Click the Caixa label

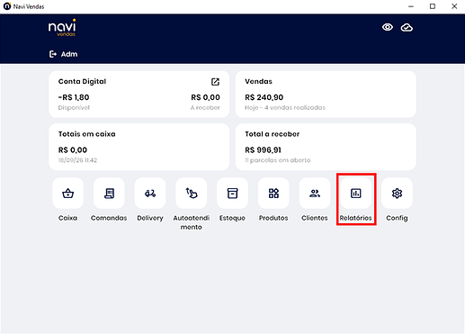tap(67, 218)
